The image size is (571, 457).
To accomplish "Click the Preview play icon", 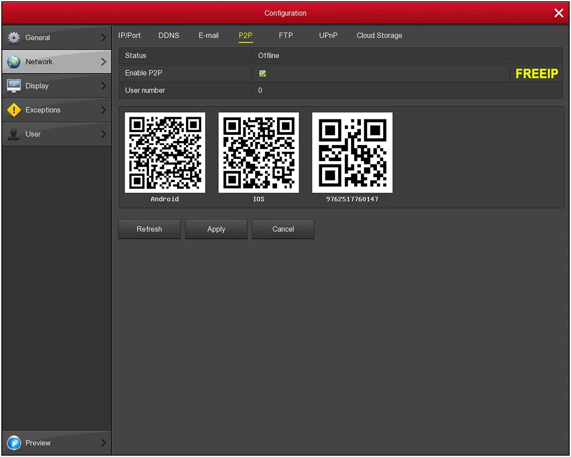I will click(14, 443).
